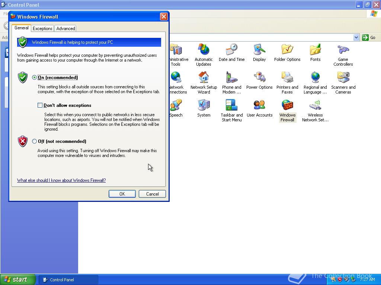Open Wireless Network Setup icon
381x285 pixels.
[315, 111]
